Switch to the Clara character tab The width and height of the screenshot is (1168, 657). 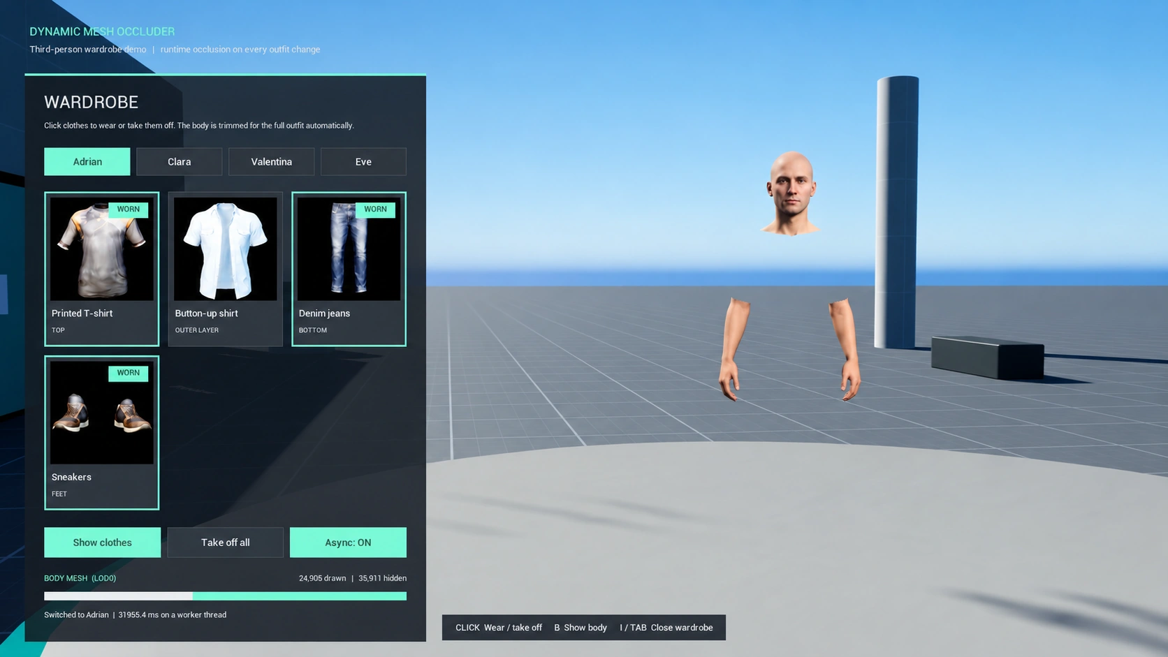(180, 161)
